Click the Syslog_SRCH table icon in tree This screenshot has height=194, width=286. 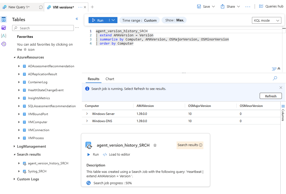click(25, 171)
